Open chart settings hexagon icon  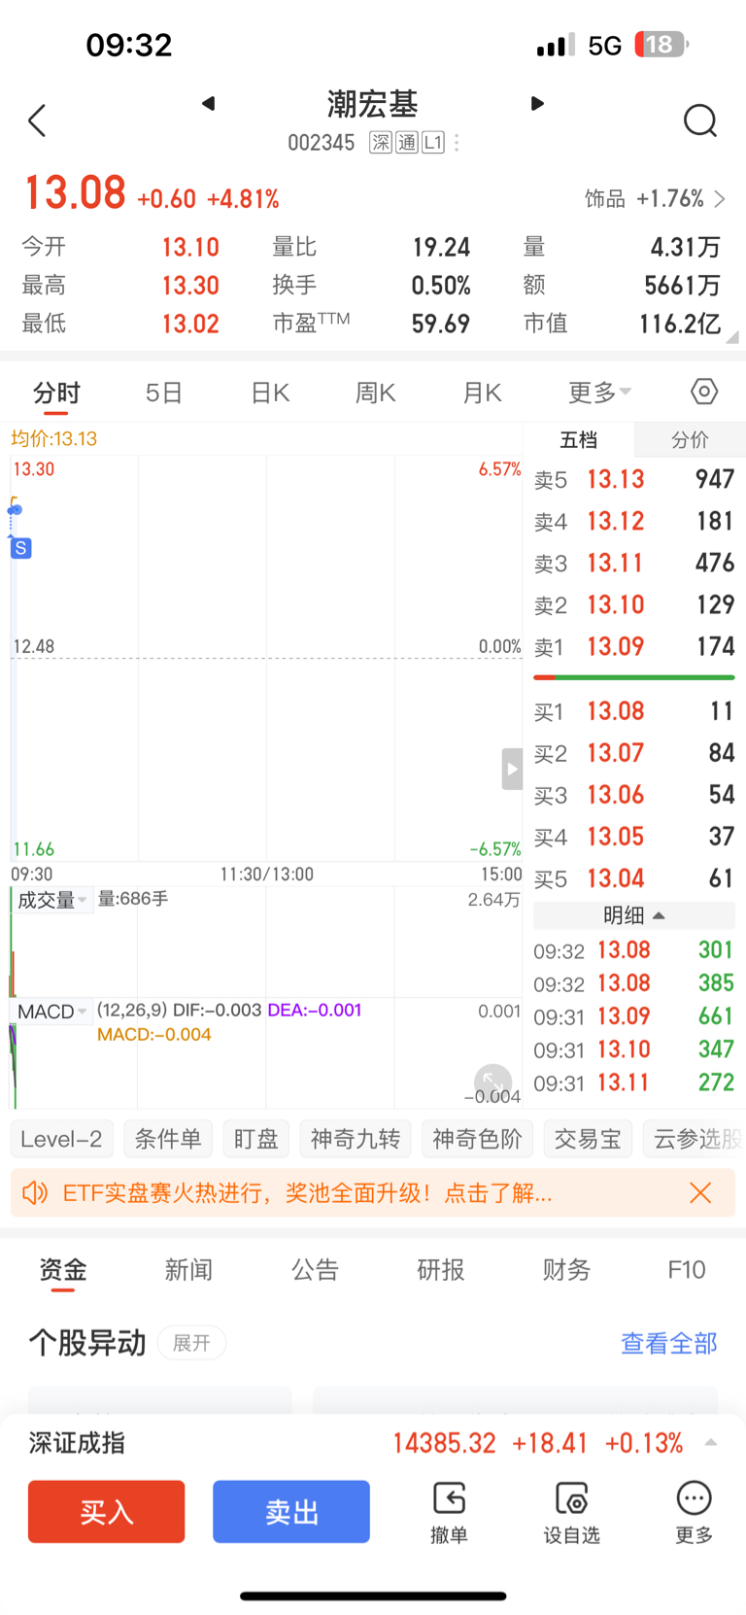tap(704, 392)
